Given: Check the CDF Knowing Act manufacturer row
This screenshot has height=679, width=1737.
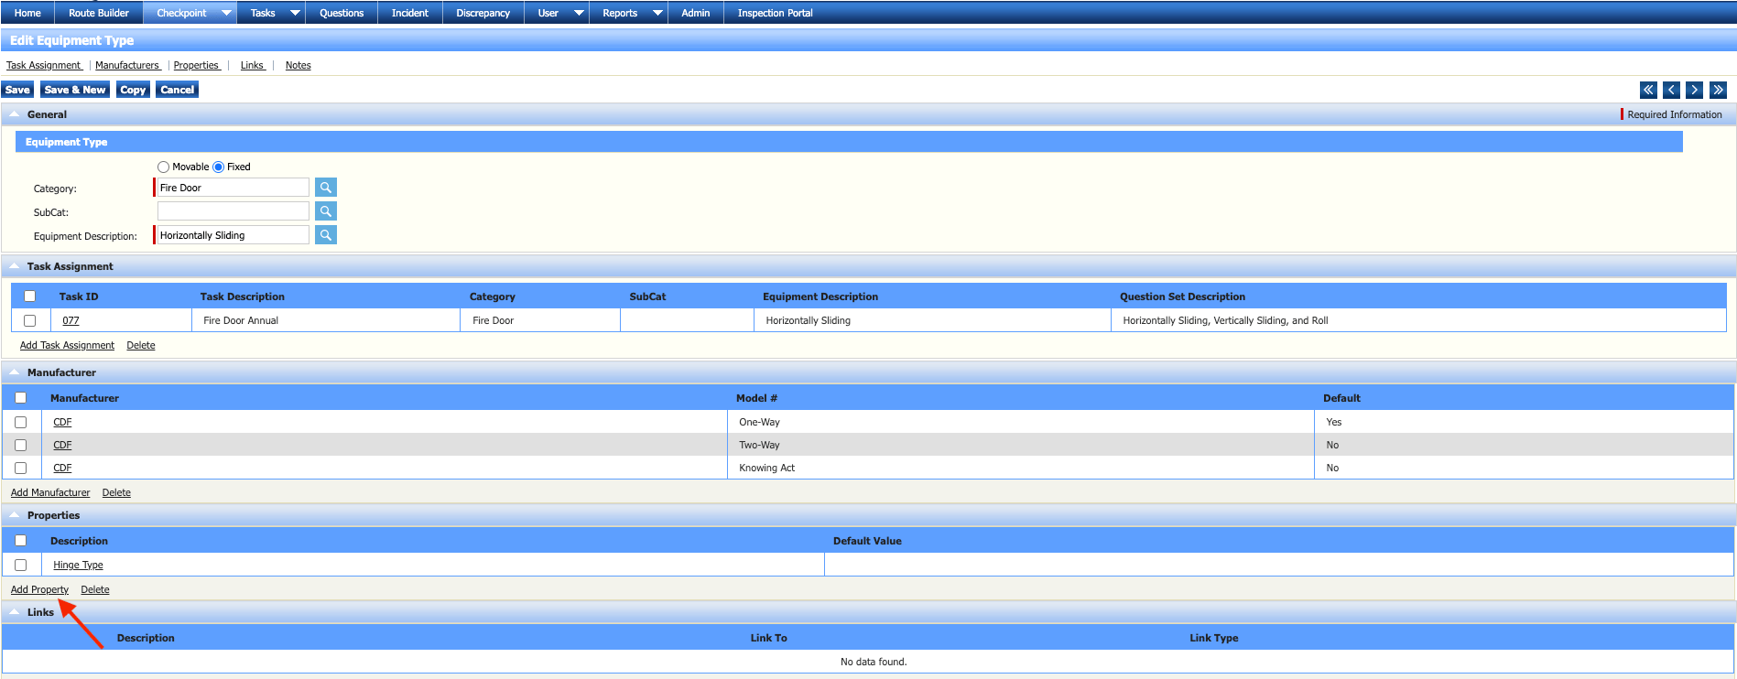Looking at the screenshot, I should (21, 468).
